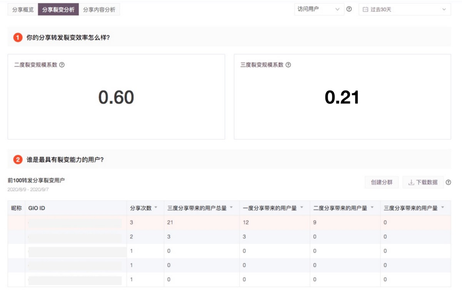Click calendar icon in the date range picker

click(366, 9)
